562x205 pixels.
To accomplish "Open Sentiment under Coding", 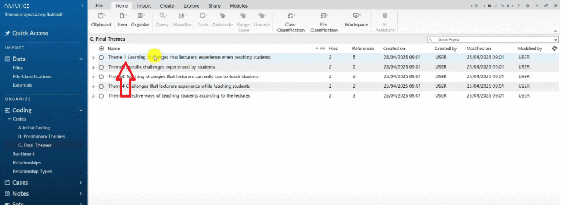I will pyautogui.click(x=23, y=154).
